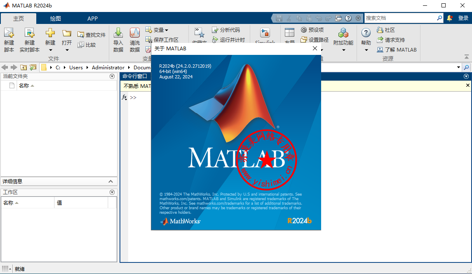Click Set Path (设置路径)
Image resolution: width=472 pixels, height=274 pixels.
click(315, 40)
